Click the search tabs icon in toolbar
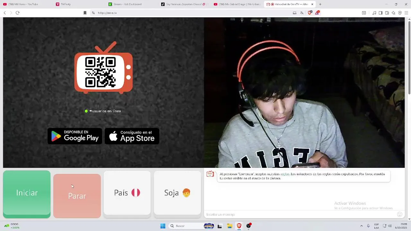Image resolution: width=411 pixels, height=231 pixels. (x=364, y=13)
